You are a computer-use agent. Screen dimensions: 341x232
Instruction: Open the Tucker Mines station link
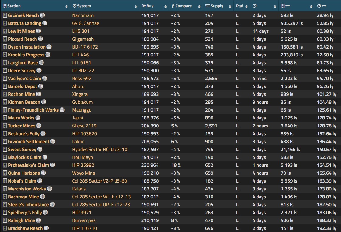point(22,126)
